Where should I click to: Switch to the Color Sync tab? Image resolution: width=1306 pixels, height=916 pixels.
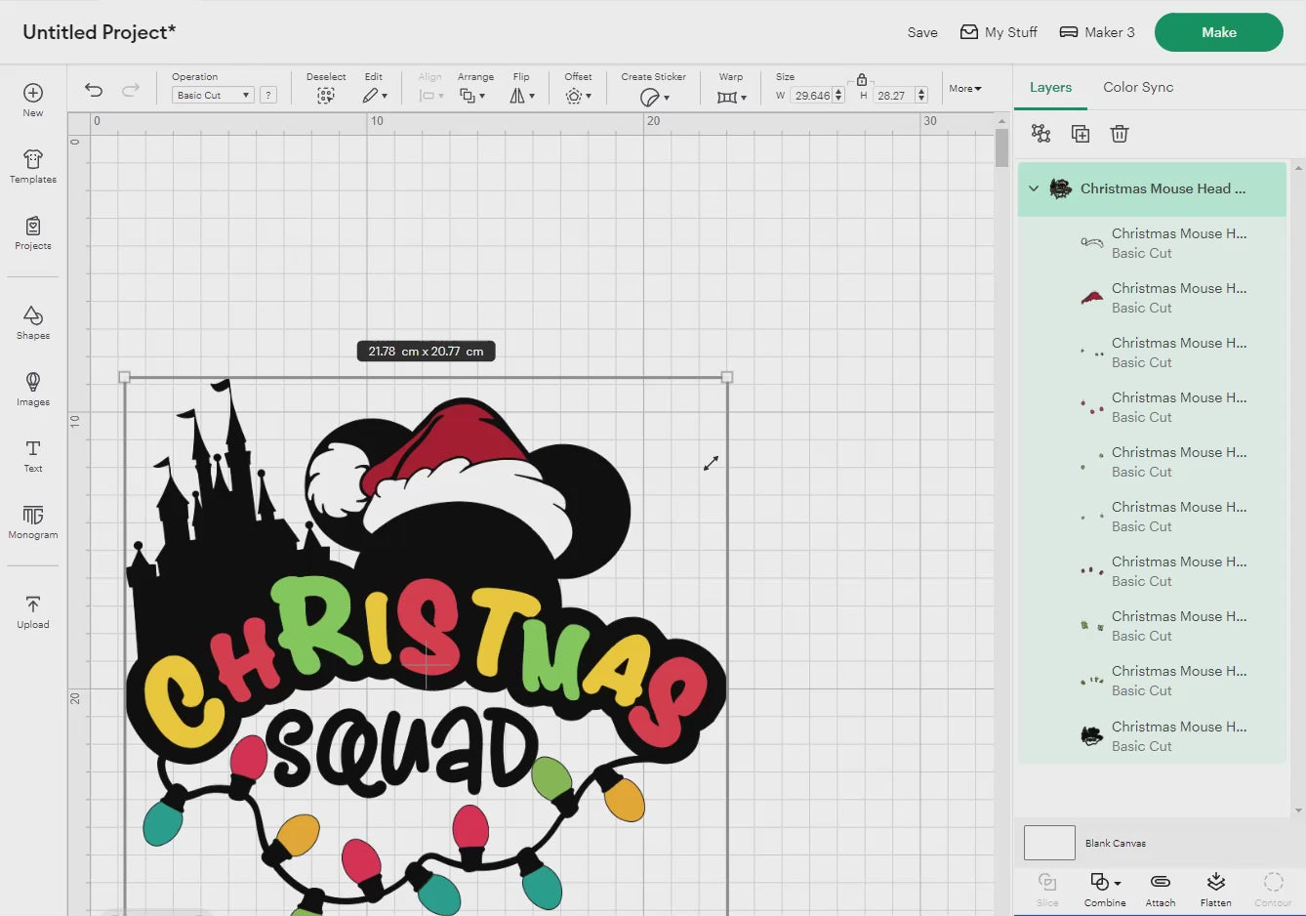click(x=1138, y=87)
